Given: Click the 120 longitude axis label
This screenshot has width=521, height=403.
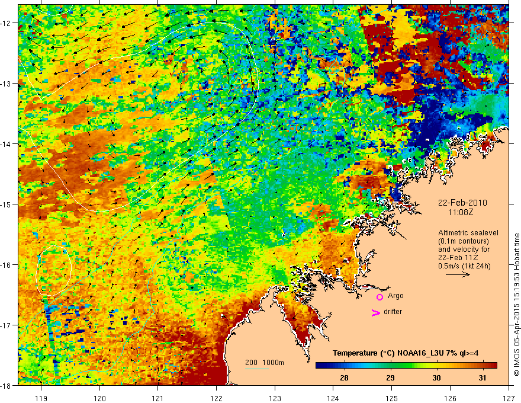Looking at the screenshot, I should coord(99,398).
